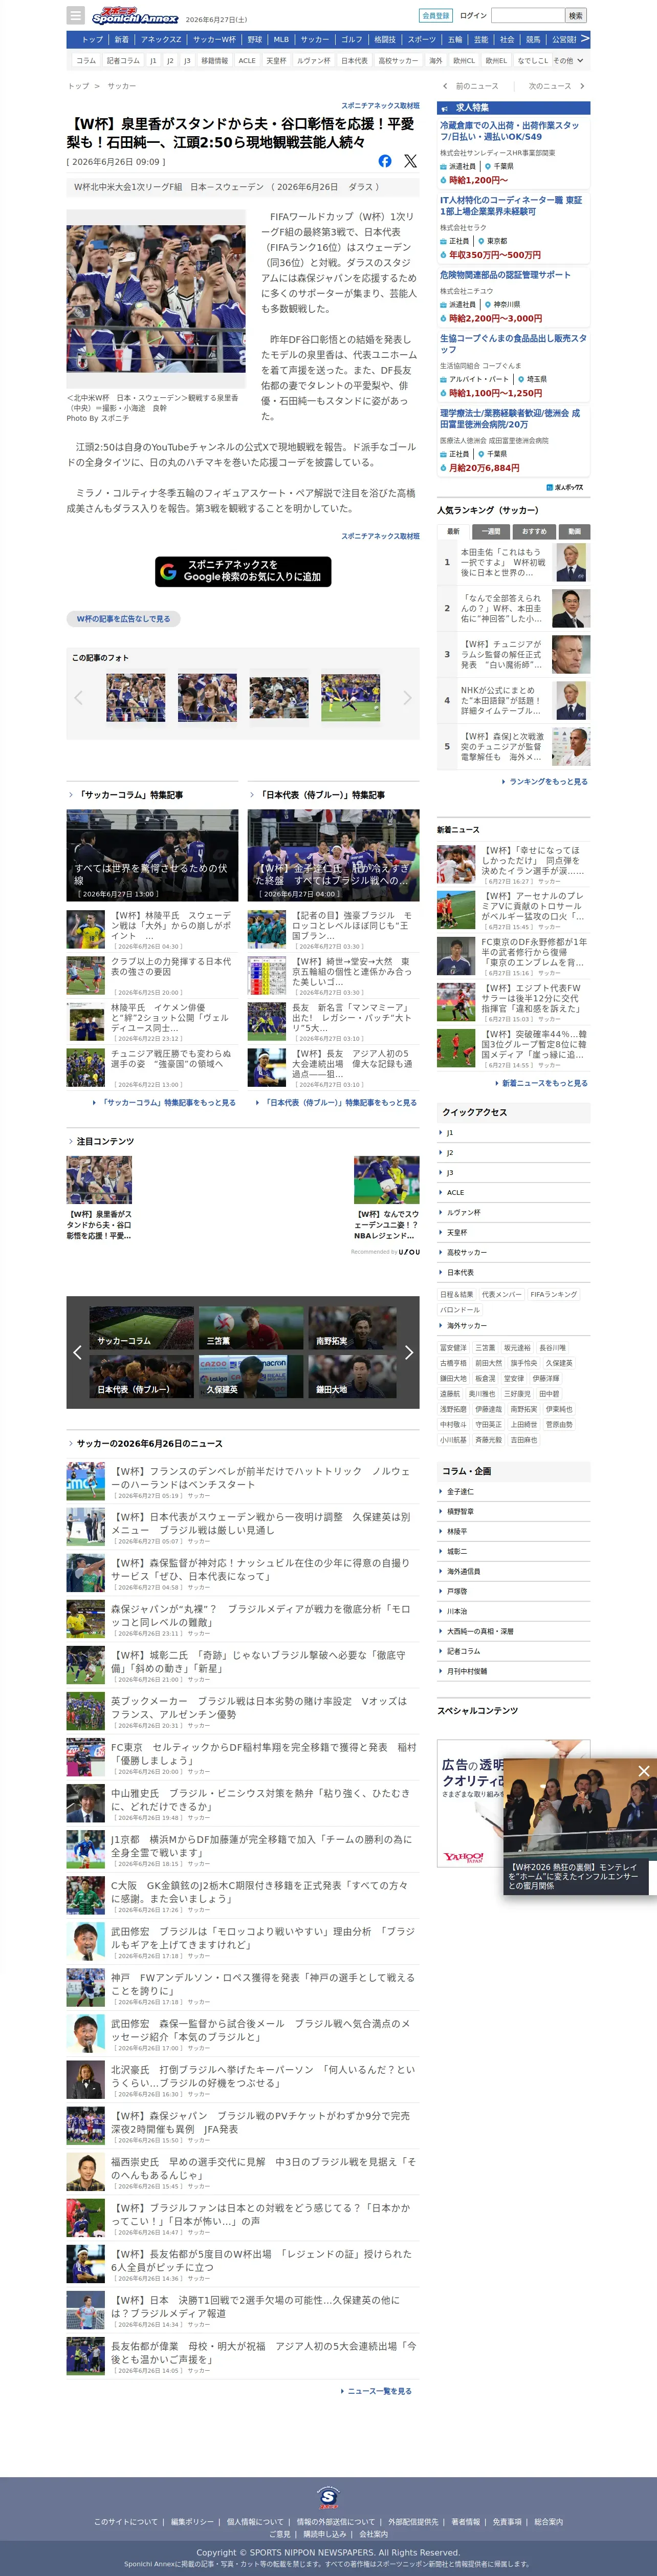Viewport: 657px width, 2576px height.
Task: Open 個人情報について footer link
Action: click(x=255, y=2522)
